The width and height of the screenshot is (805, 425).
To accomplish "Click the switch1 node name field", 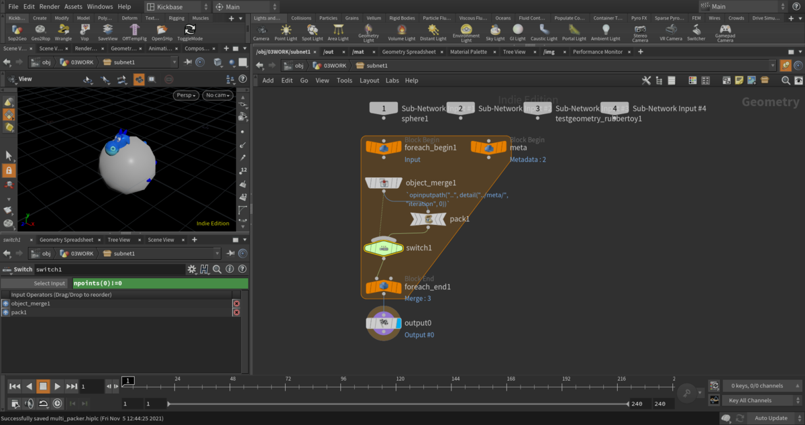I will click(109, 269).
